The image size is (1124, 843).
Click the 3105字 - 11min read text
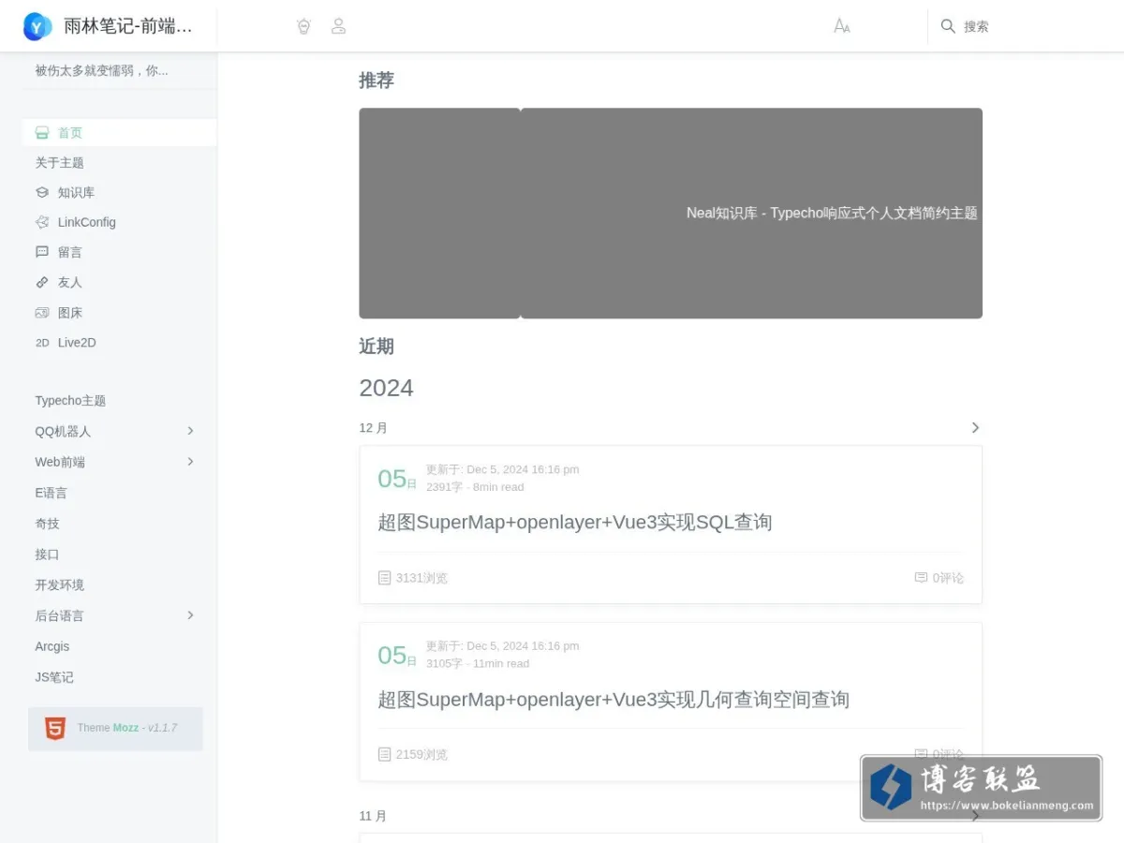click(x=478, y=663)
